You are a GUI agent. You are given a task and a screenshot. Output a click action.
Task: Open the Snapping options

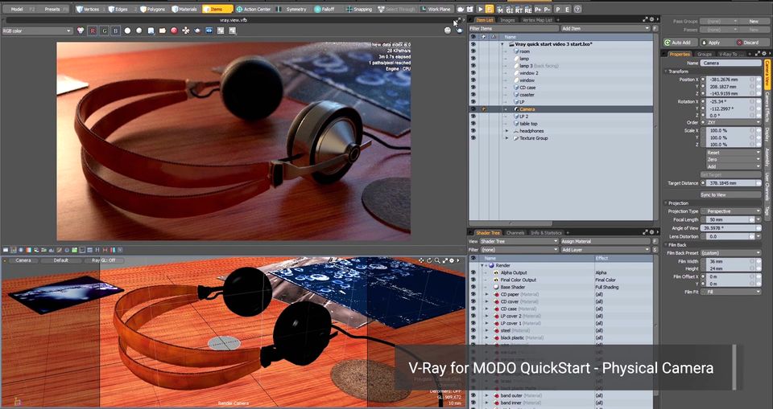click(x=359, y=9)
